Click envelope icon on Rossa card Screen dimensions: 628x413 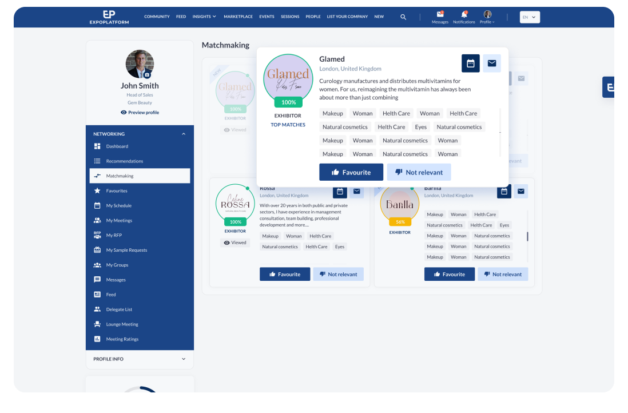357,192
